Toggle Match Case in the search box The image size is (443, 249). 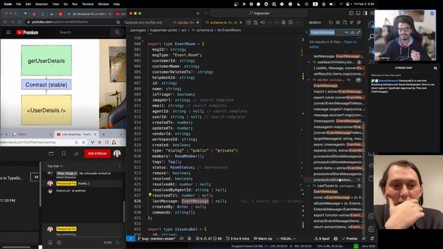tap(347, 33)
